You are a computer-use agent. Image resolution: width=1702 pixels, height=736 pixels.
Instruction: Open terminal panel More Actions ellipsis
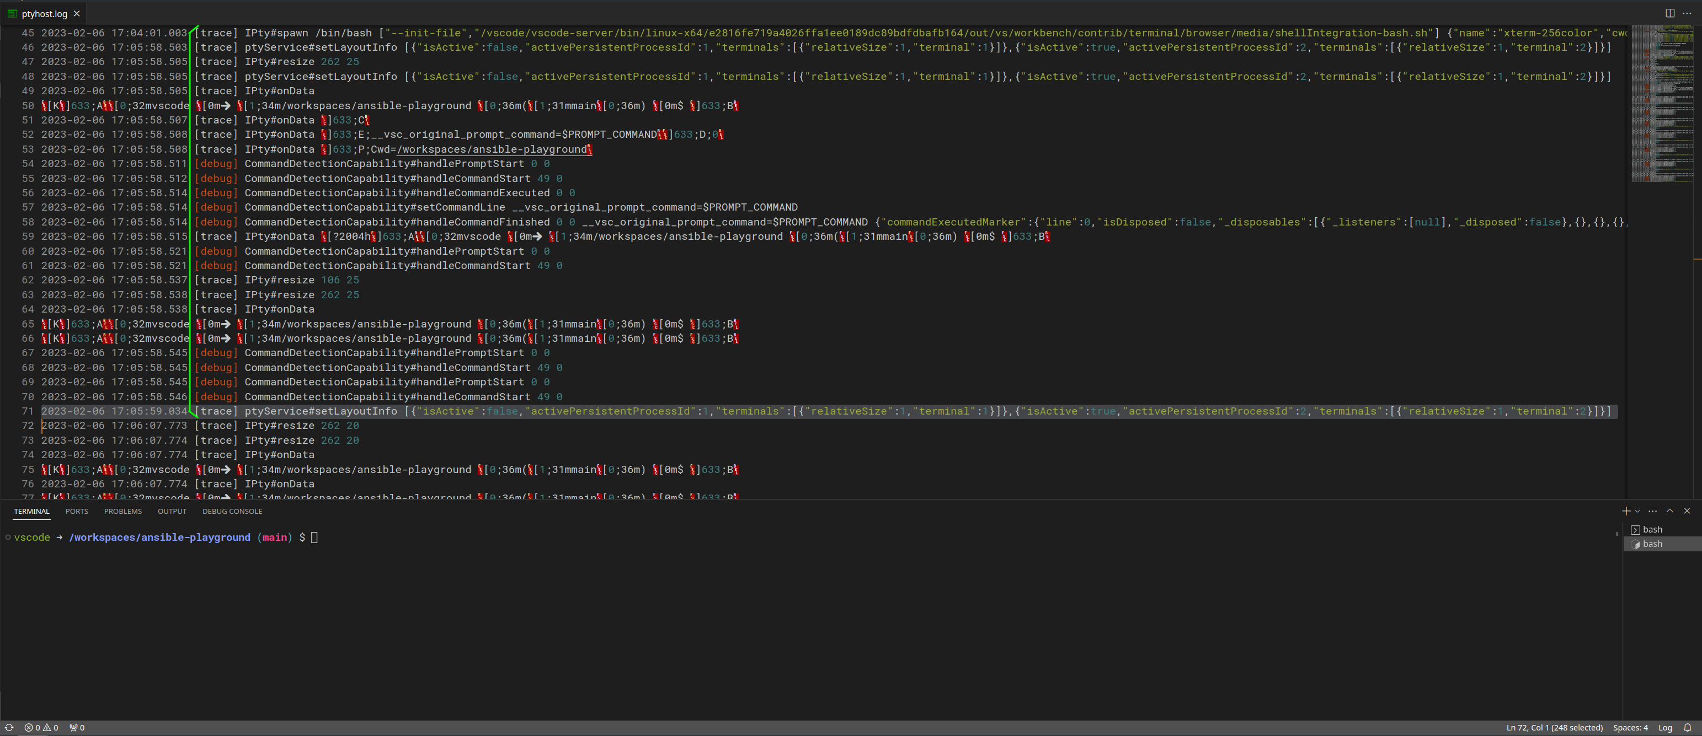(1652, 511)
